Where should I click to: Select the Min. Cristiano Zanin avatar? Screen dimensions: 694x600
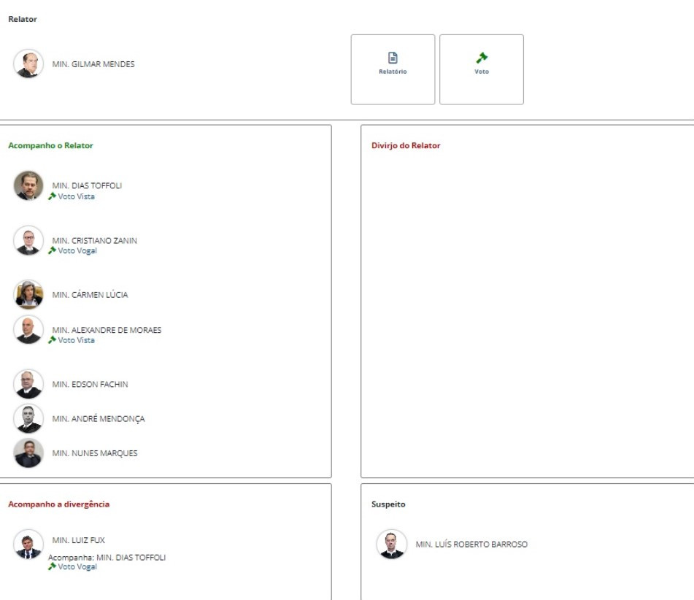click(x=28, y=241)
